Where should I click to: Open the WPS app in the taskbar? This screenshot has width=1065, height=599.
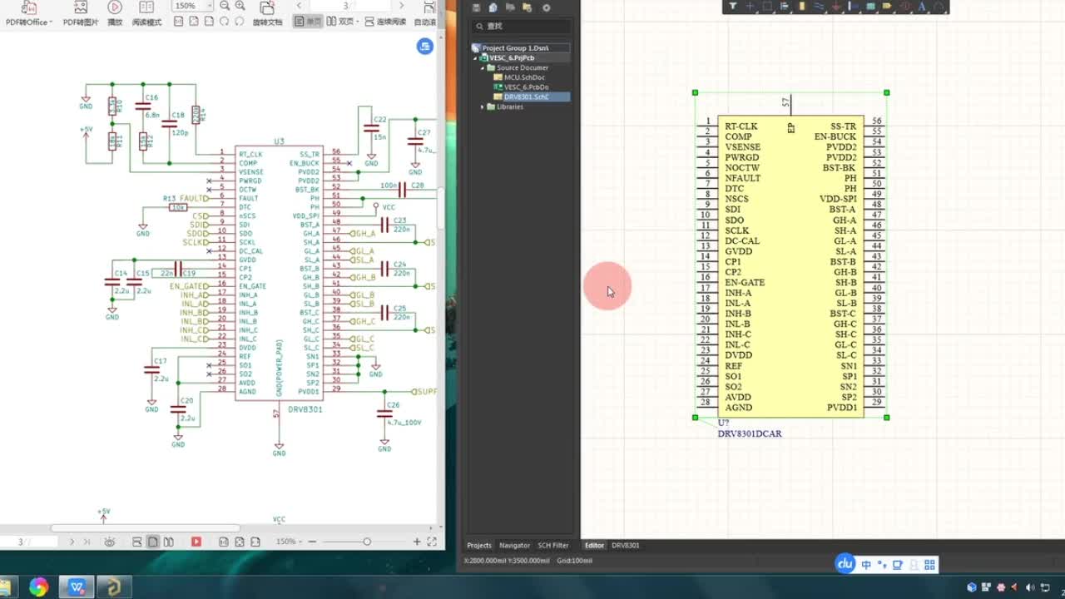(x=77, y=587)
